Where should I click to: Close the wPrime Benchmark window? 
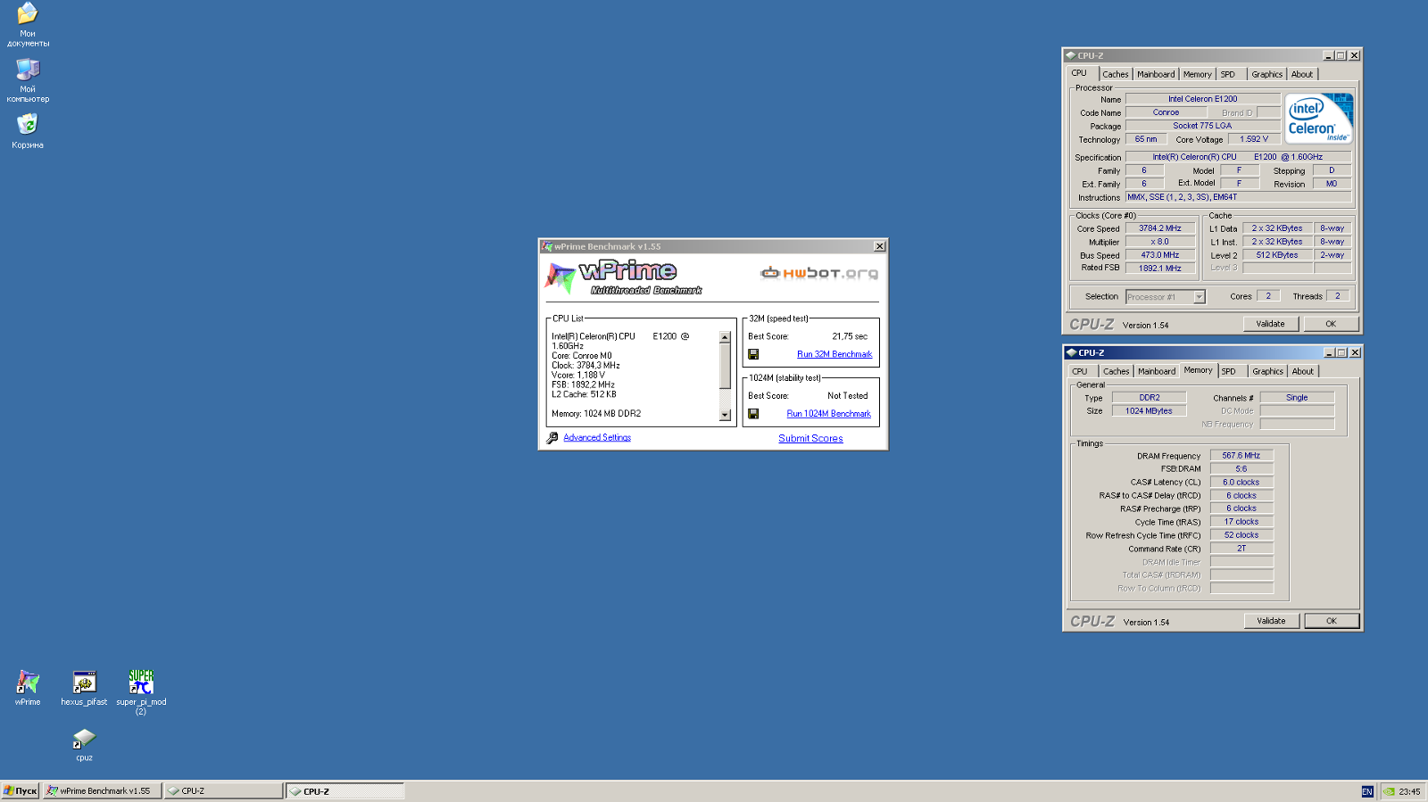[x=879, y=246]
